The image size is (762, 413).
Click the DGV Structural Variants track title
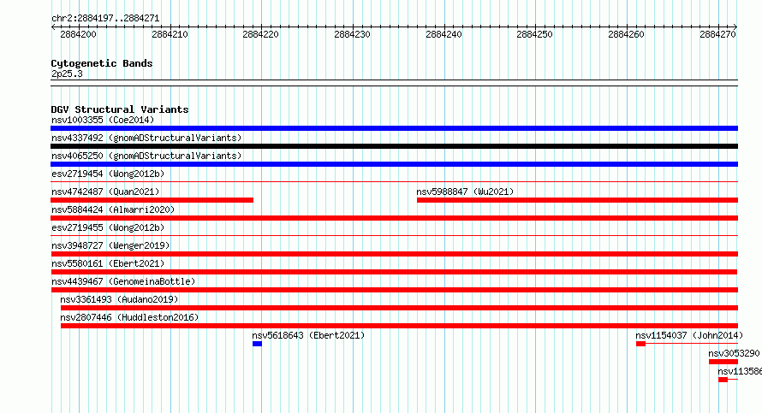tap(120, 109)
